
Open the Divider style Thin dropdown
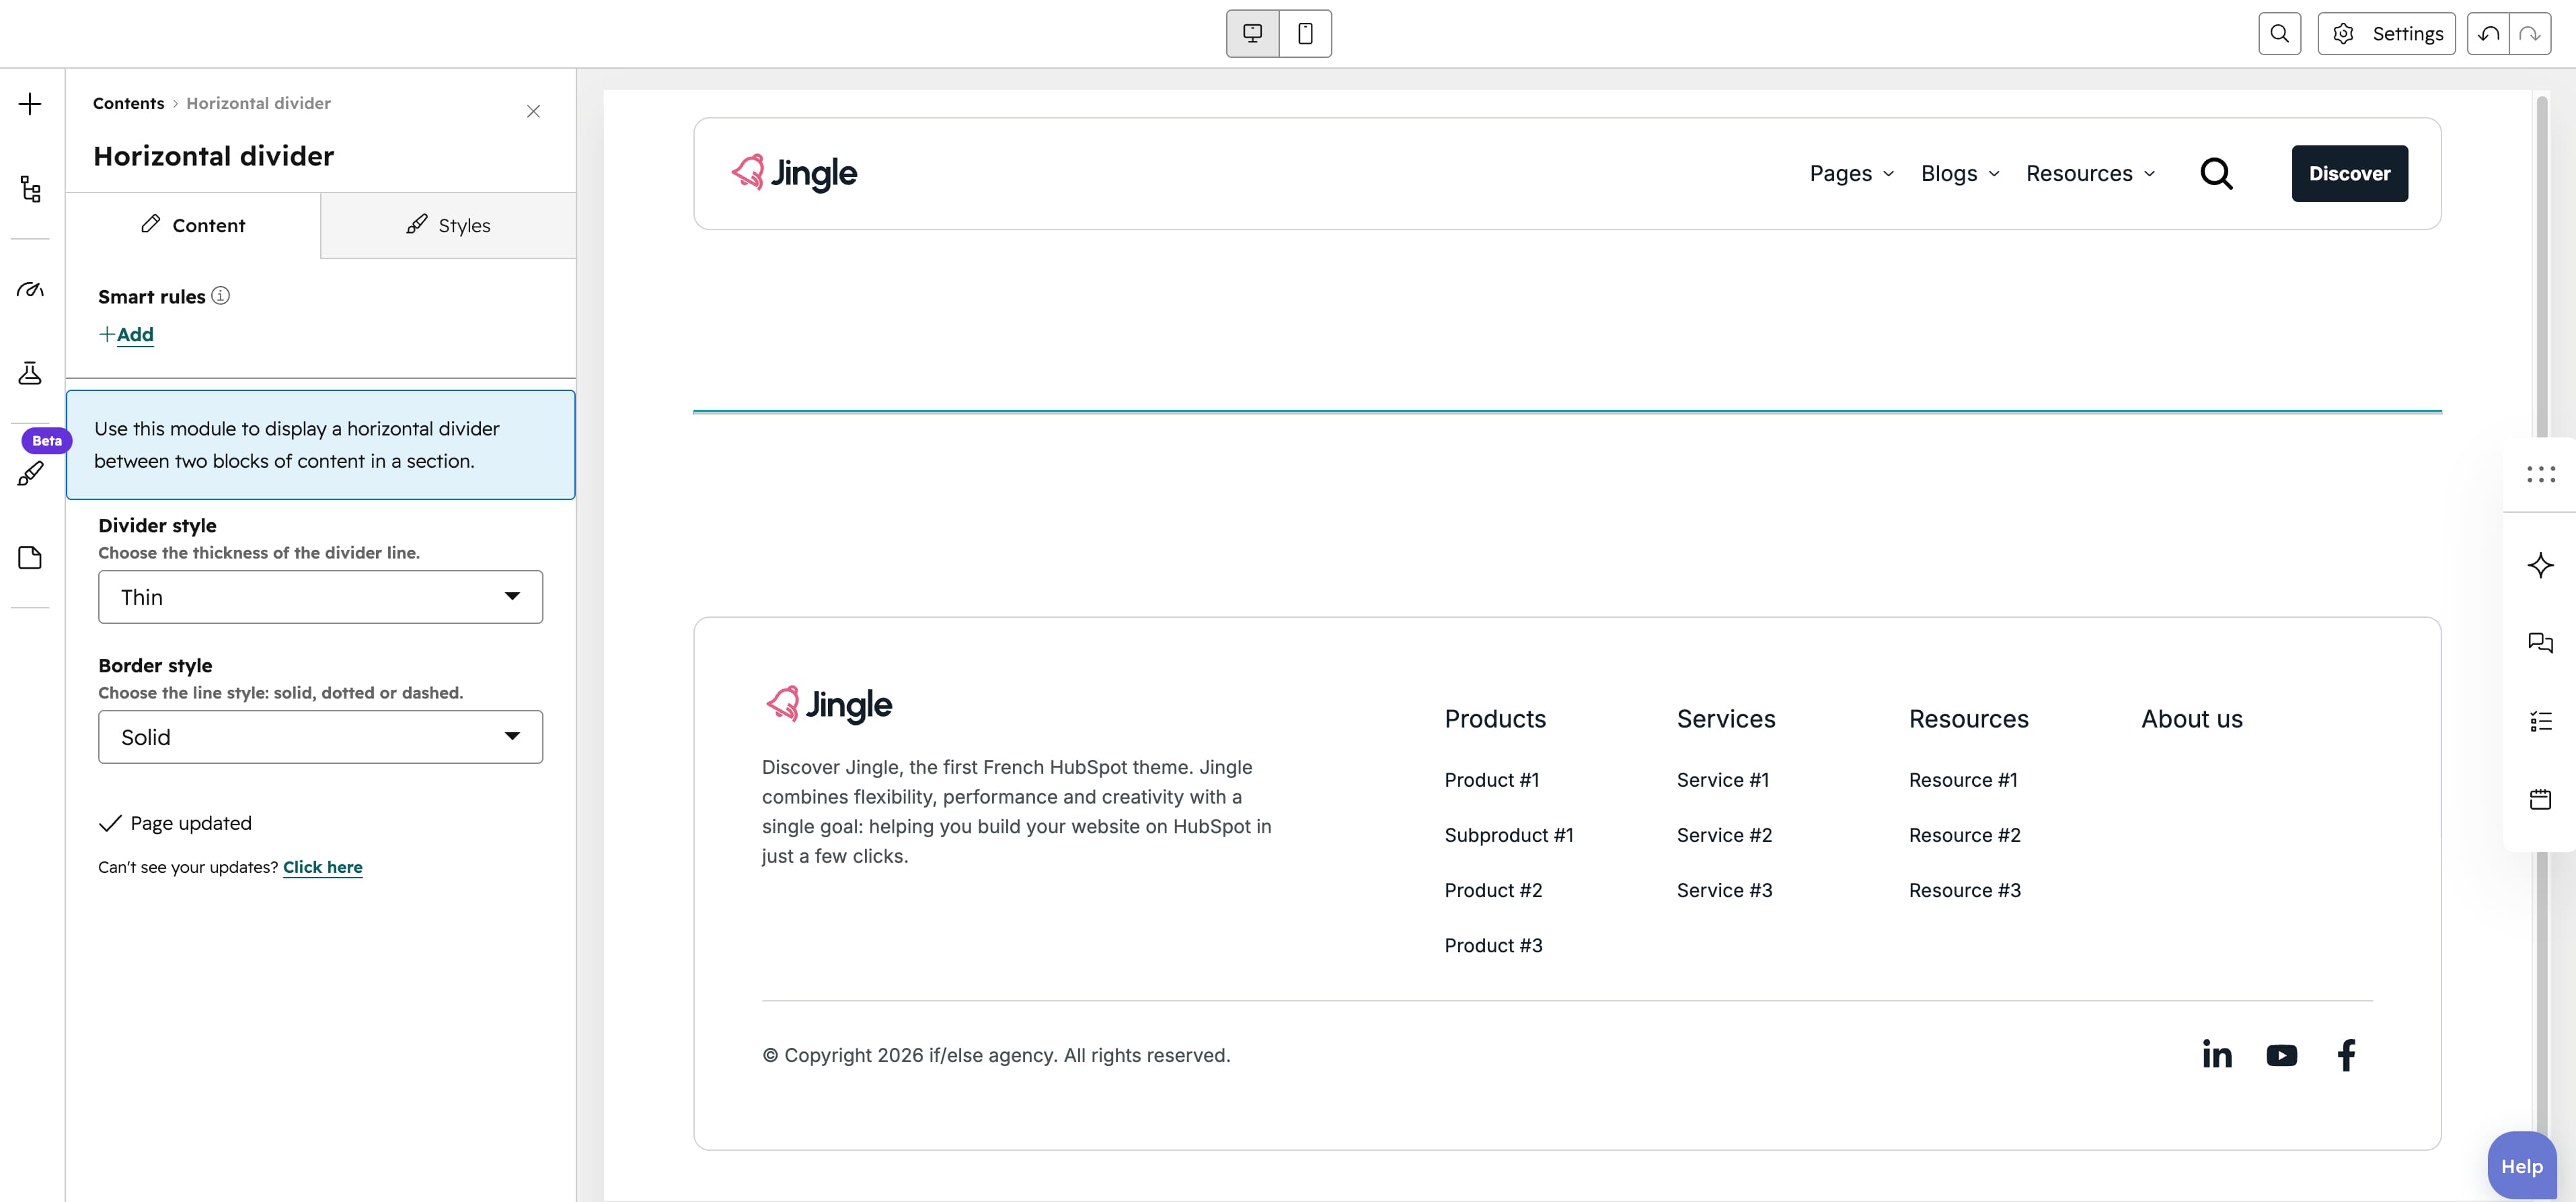point(320,598)
